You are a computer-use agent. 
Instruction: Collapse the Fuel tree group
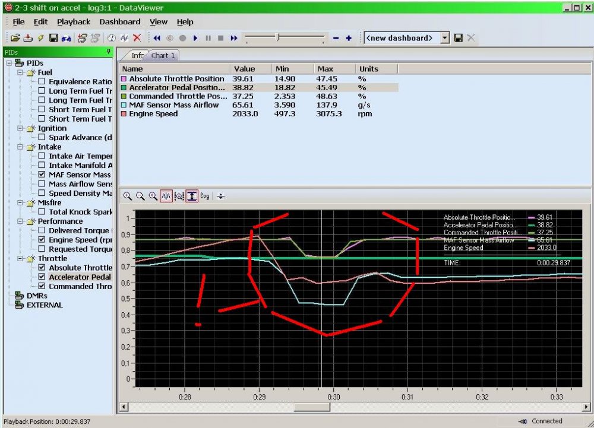tap(20, 72)
